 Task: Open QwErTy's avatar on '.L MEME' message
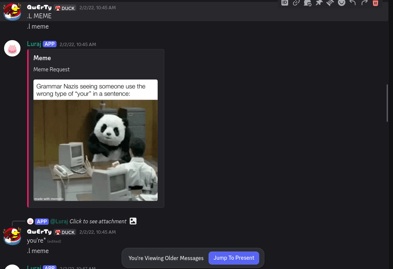(12, 12)
